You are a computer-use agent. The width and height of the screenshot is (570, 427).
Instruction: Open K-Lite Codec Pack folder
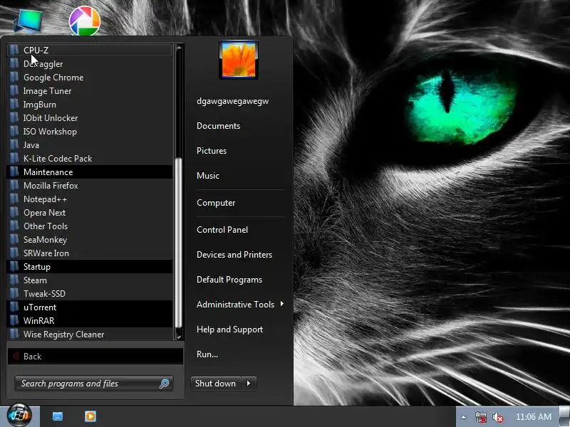90,158
